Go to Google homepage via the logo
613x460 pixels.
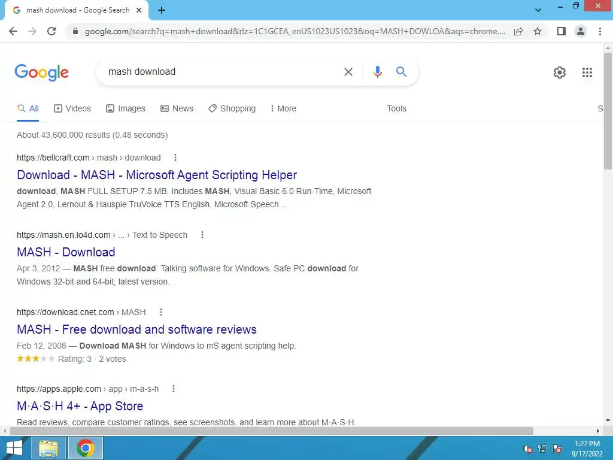(x=41, y=72)
